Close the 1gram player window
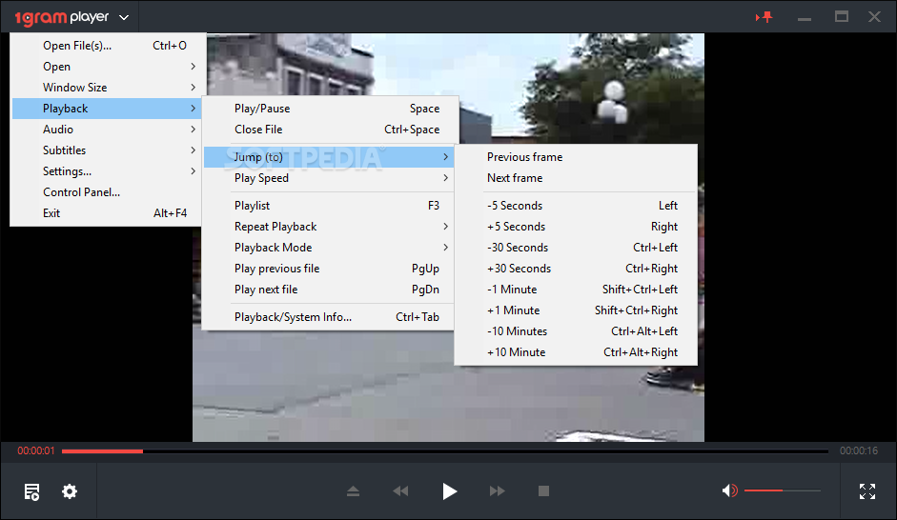The width and height of the screenshot is (897, 520). (874, 16)
